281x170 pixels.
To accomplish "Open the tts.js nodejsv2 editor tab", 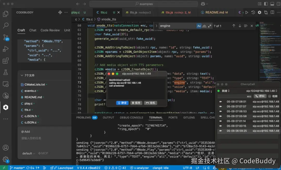I will pyautogui.click(x=138, y=12).
